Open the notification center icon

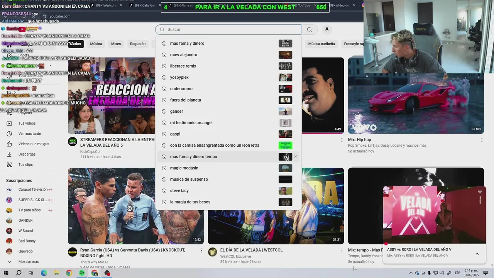[x=486, y=273]
